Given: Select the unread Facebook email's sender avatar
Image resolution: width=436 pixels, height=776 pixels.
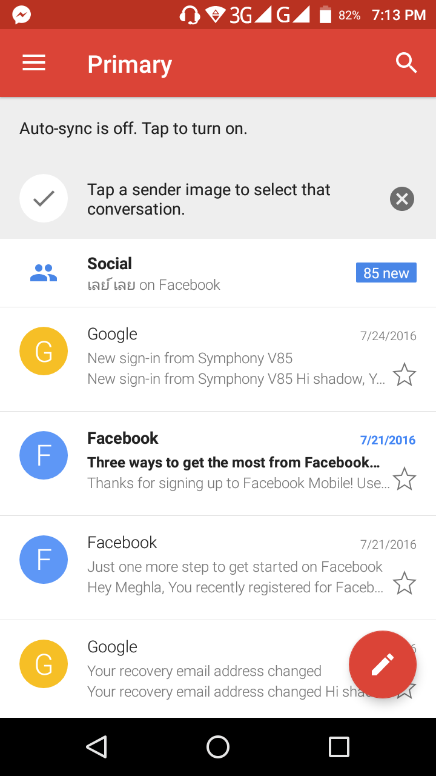Looking at the screenshot, I should 44,455.
